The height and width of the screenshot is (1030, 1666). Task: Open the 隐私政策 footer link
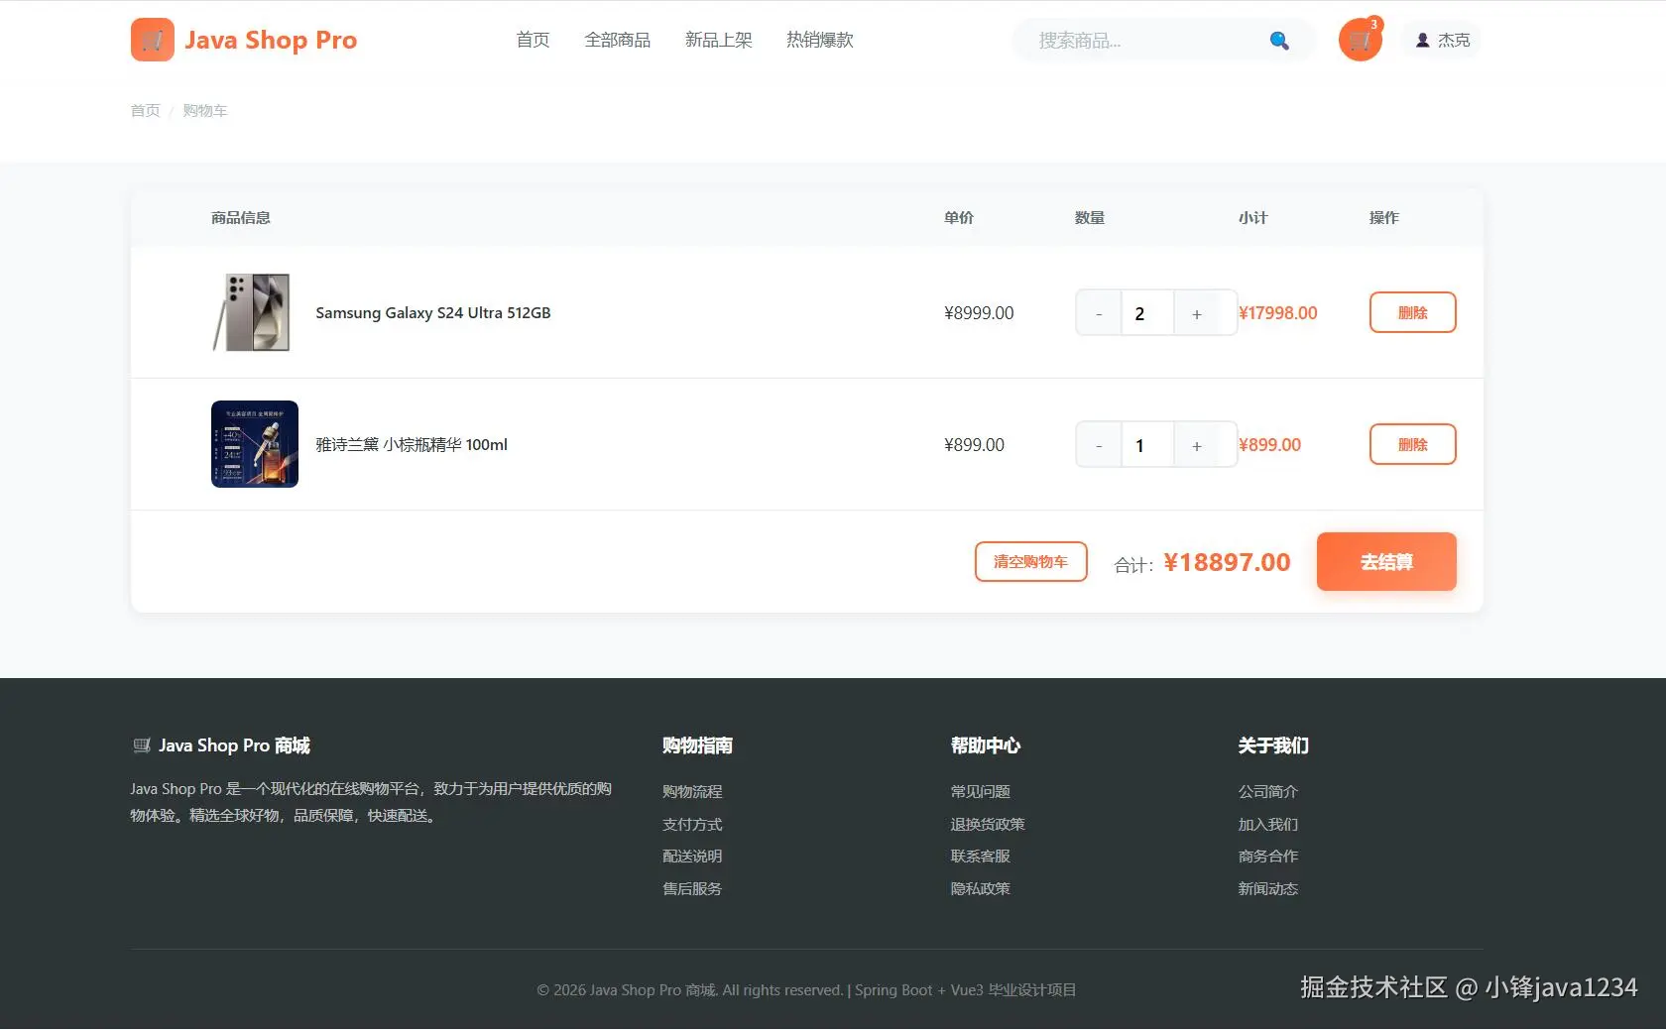tap(980, 888)
